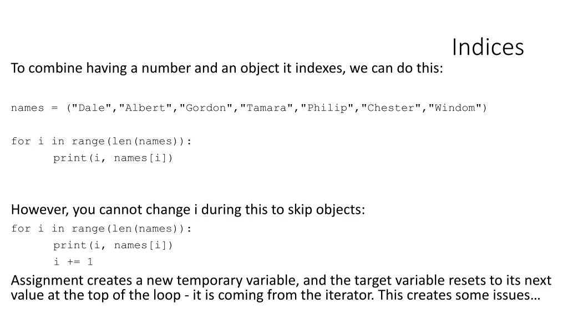Click the "However, you cannot change i" sentence
The width and height of the screenshot is (568, 319).
(x=188, y=209)
